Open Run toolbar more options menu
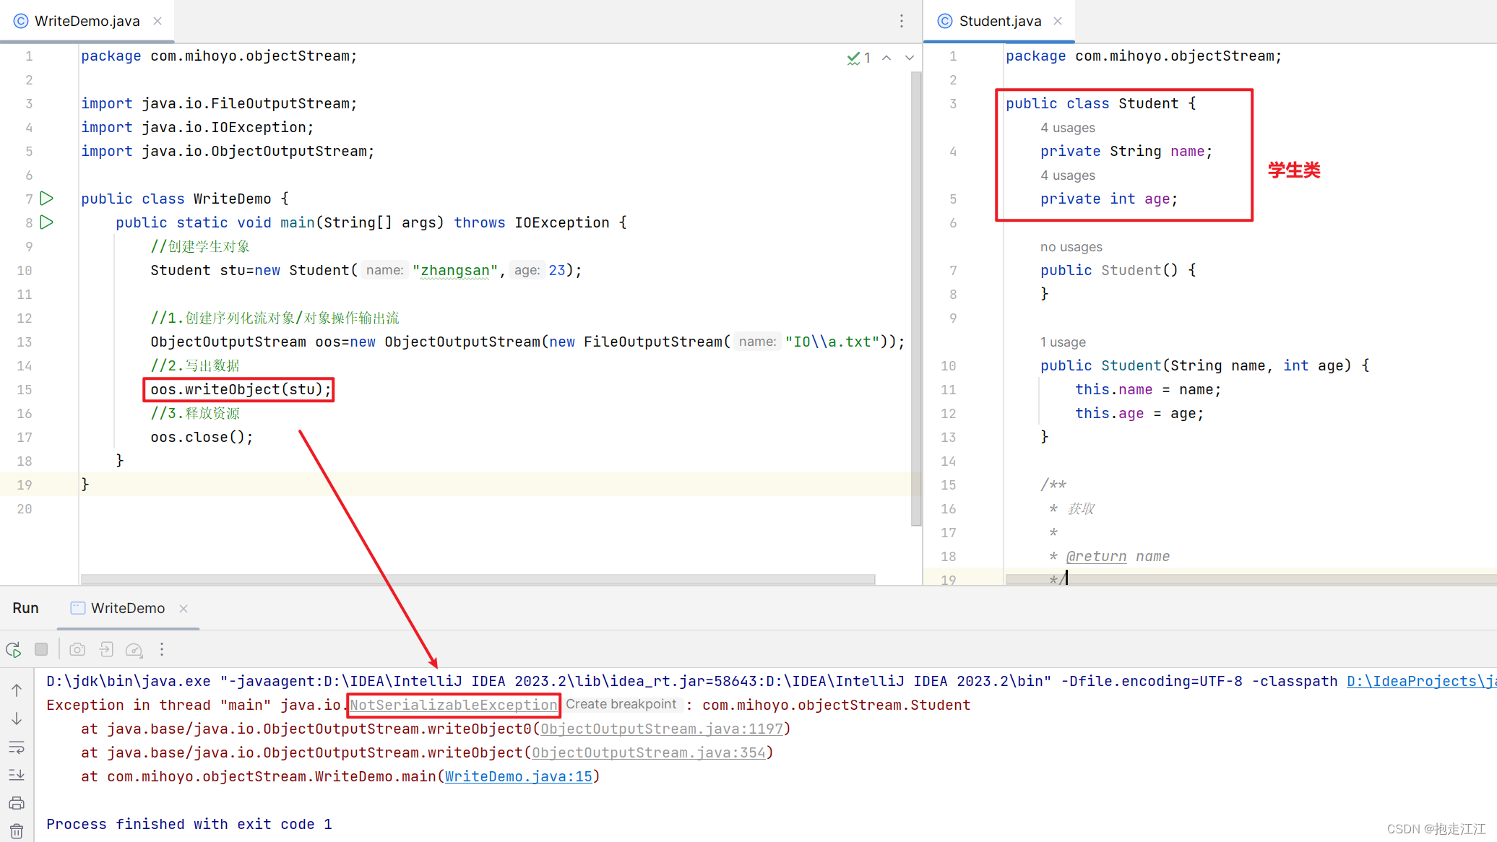The height and width of the screenshot is (842, 1497). [x=162, y=649]
